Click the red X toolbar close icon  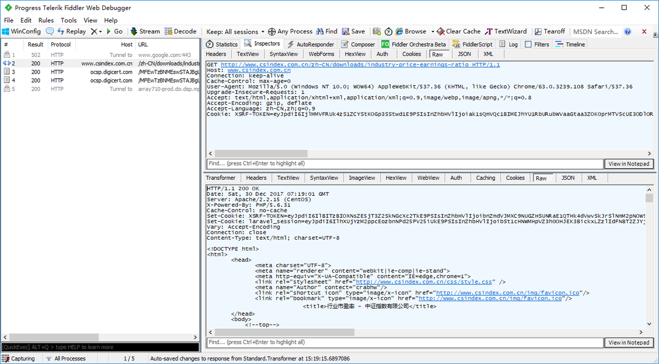(x=643, y=31)
